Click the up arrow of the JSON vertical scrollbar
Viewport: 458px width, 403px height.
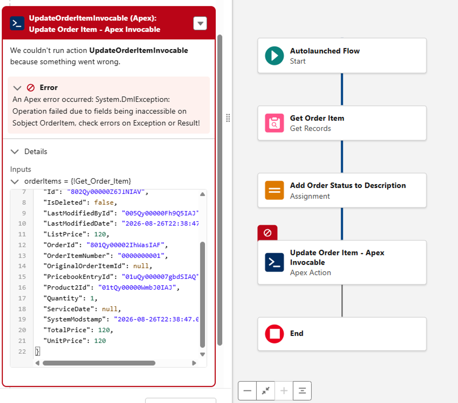click(x=203, y=194)
